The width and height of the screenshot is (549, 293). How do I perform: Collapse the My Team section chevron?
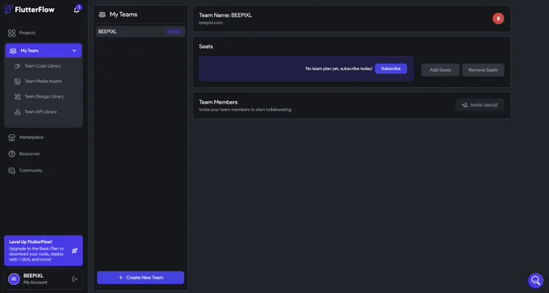point(74,51)
